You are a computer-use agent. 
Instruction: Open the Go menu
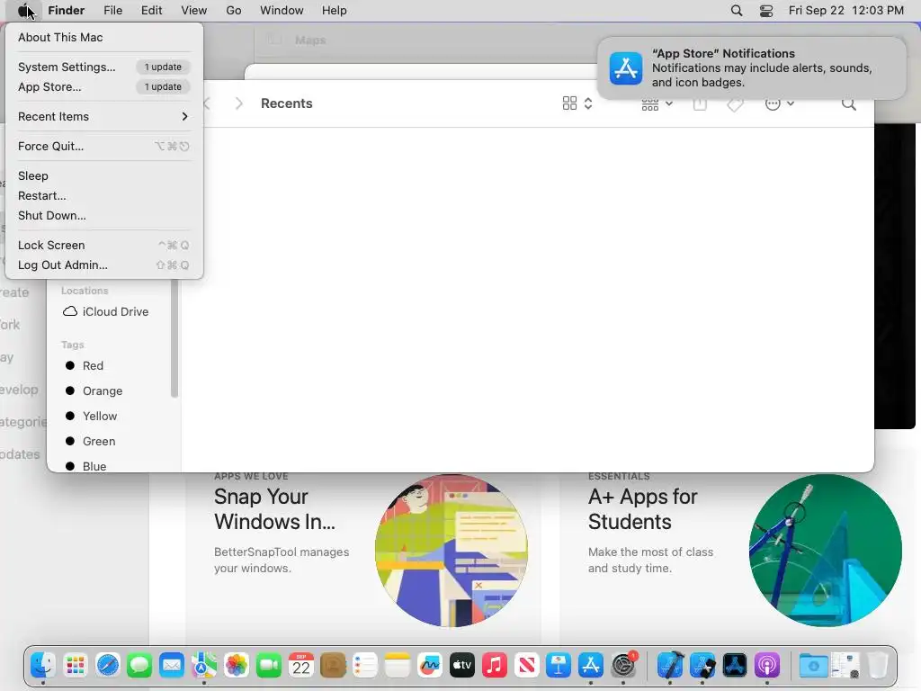click(234, 11)
